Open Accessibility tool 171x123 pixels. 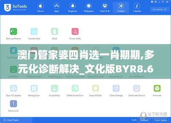[54, 91]
